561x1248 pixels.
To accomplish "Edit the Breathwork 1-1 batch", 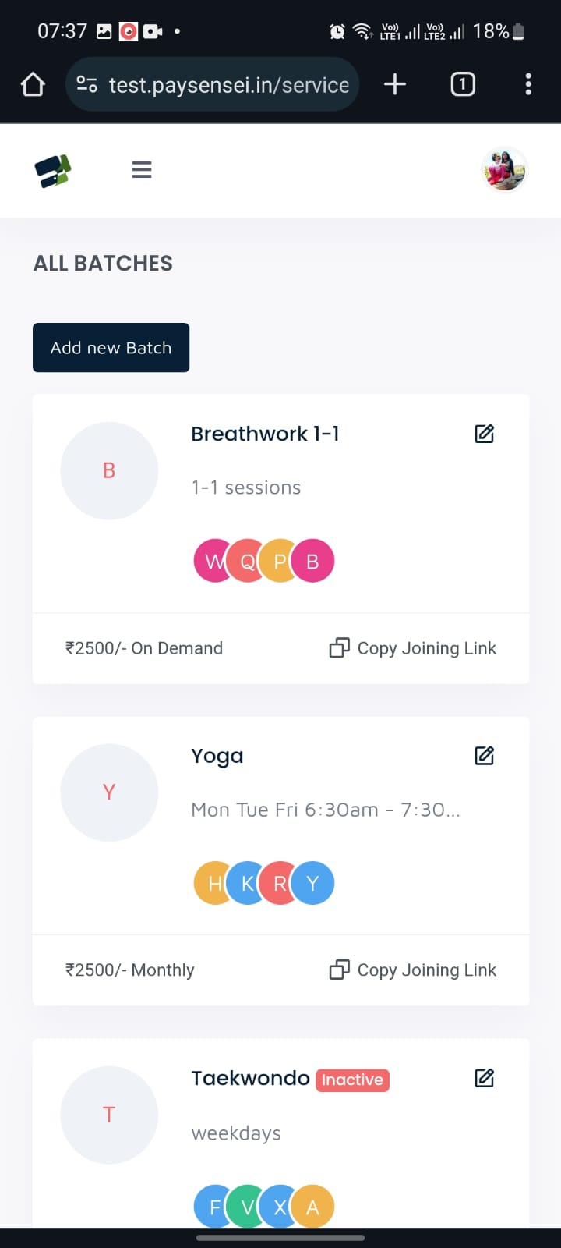I will tap(484, 434).
